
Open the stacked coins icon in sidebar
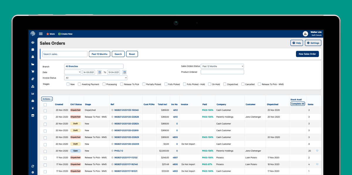coord(33,79)
